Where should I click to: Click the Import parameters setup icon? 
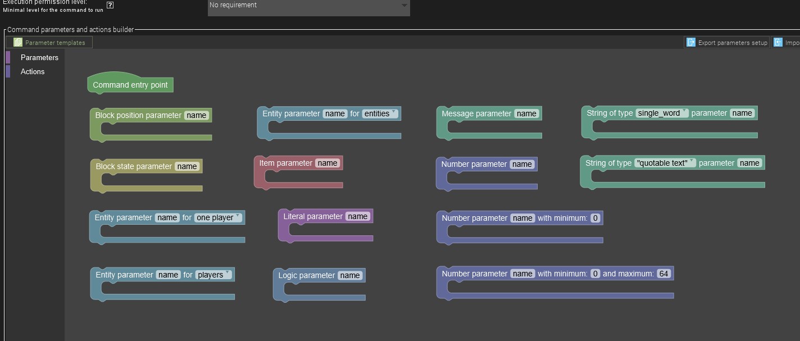pos(779,42)
